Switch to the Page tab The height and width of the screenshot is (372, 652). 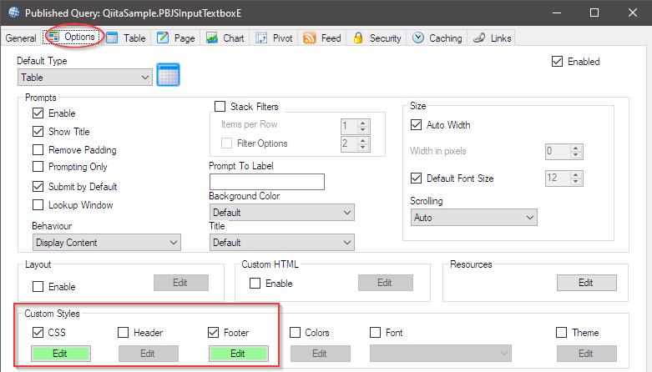coord(176,38)
